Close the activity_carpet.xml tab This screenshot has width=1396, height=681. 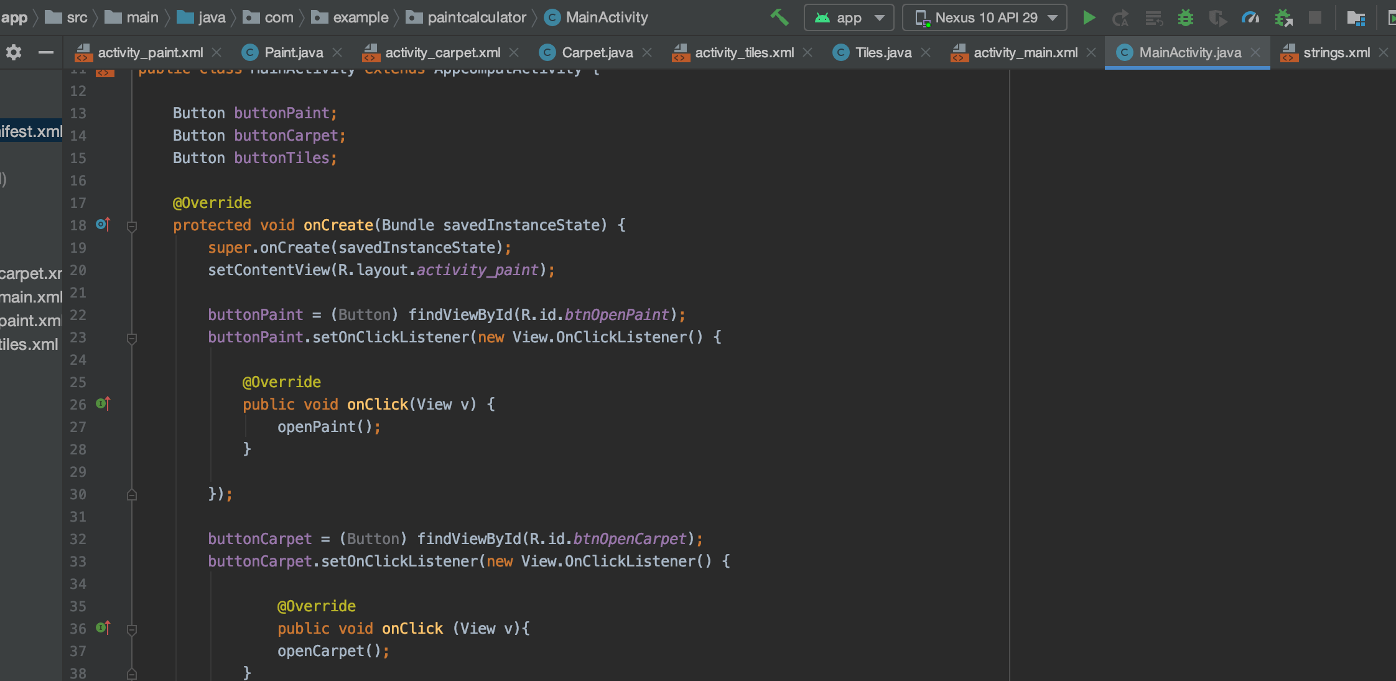point(514,52)
